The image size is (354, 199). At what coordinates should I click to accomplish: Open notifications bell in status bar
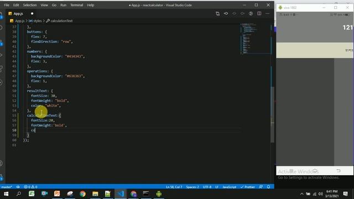tap(268, 187)
